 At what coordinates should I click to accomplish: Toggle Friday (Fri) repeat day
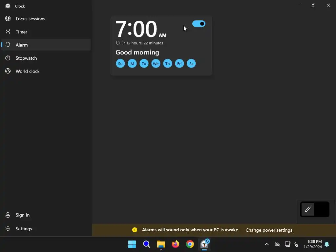[x=179, y=63]
